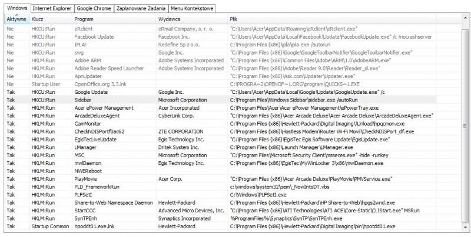Click the scrollbar down arrow
Image resolution: width=471 pixels, height=237 pixels.
pos(465,226)
